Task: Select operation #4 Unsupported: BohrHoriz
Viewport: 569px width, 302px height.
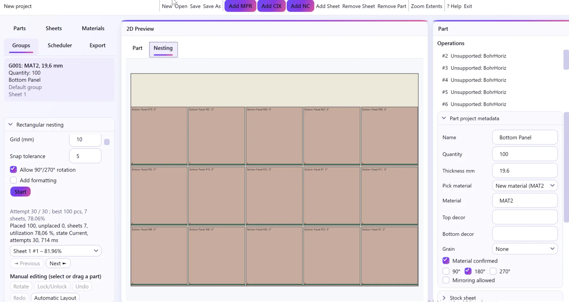Action: pyautogui.click(x=474, y=80)
